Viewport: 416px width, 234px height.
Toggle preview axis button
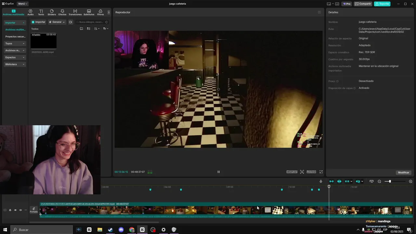tap(358, 181)
